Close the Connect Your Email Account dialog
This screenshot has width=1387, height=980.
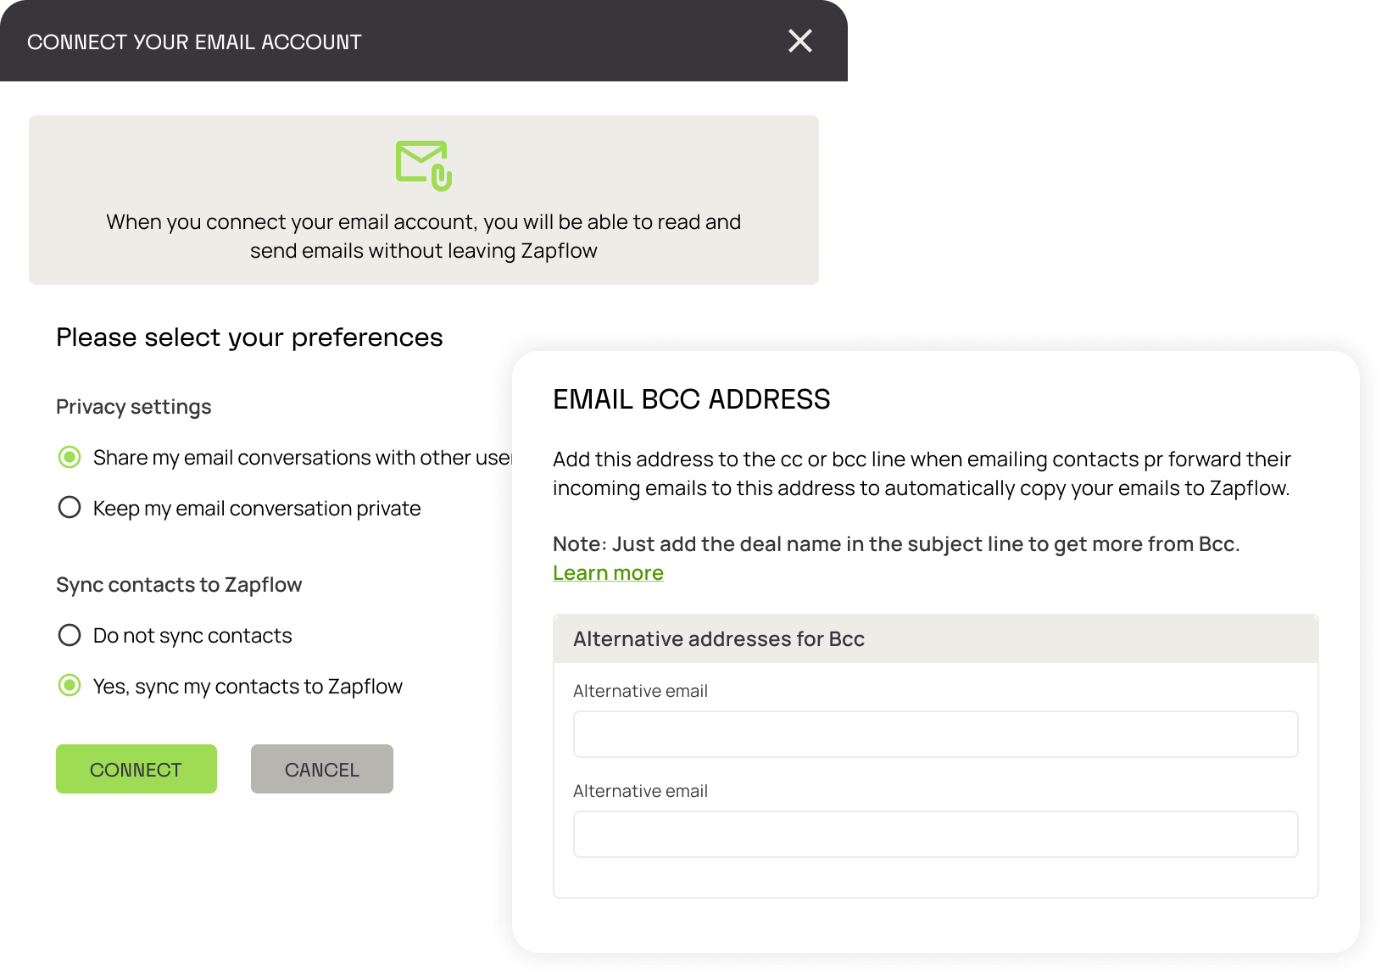tap(800, 41)
